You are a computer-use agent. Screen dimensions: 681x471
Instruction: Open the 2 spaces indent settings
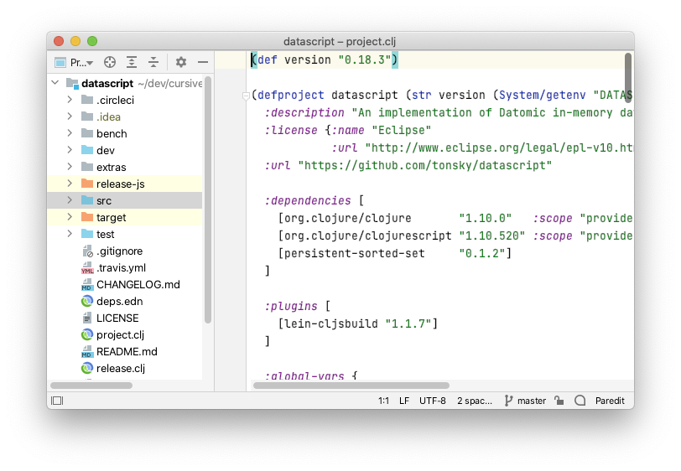click(475, 401)
